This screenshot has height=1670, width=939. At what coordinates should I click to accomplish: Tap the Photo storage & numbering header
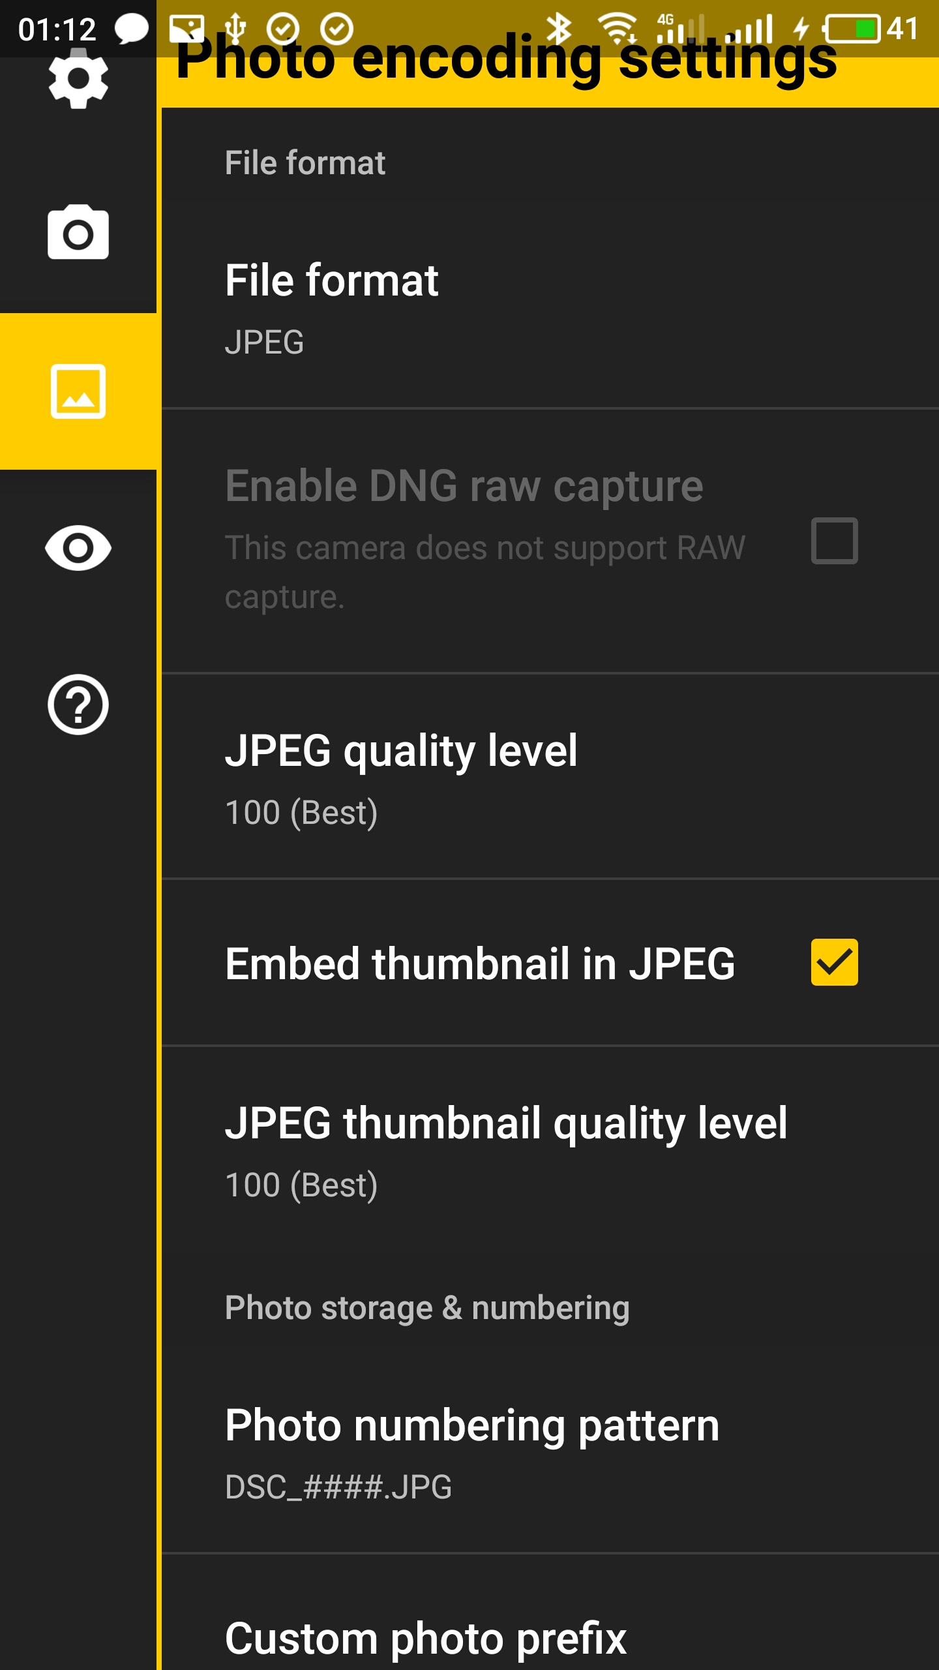click(427, 1308)
